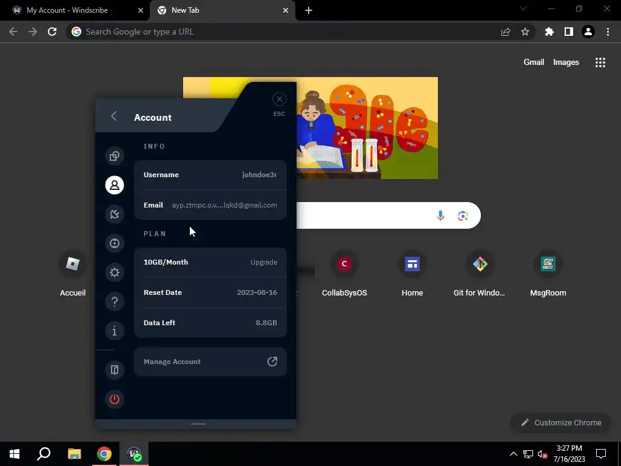
Task: Select the New Tab browser tab
Action: coord(223,10)
